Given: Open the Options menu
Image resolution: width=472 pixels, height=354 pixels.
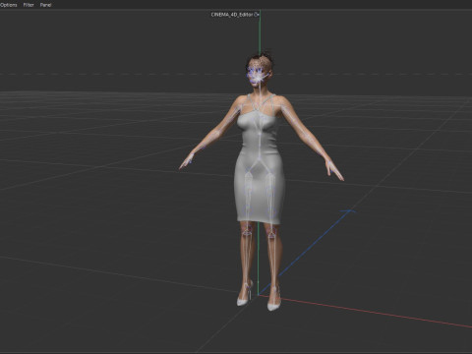Looking at the screenshot, I should pyautogui.click(x=8, y=5).
